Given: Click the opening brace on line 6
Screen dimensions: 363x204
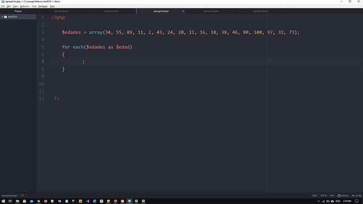Looking at the screenshot, I should (x=64, y=54).
